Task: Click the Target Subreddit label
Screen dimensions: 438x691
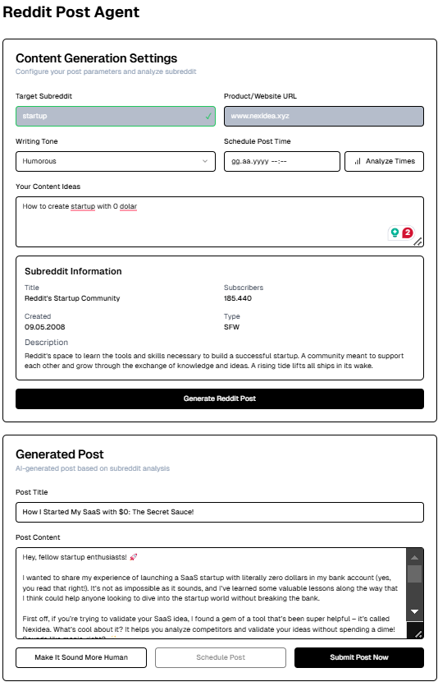Action: pyautogui.click(x=44, y=96)
